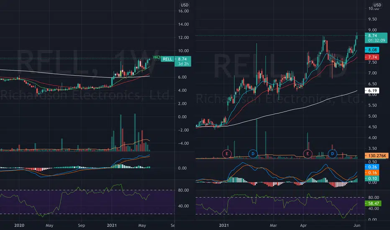
Task: Click 2021 on the daily time axis
Action: [x=223, y=225]
